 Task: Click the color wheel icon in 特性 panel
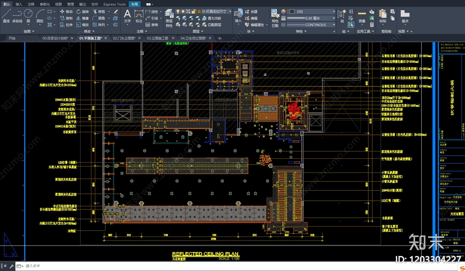[283, 12]
